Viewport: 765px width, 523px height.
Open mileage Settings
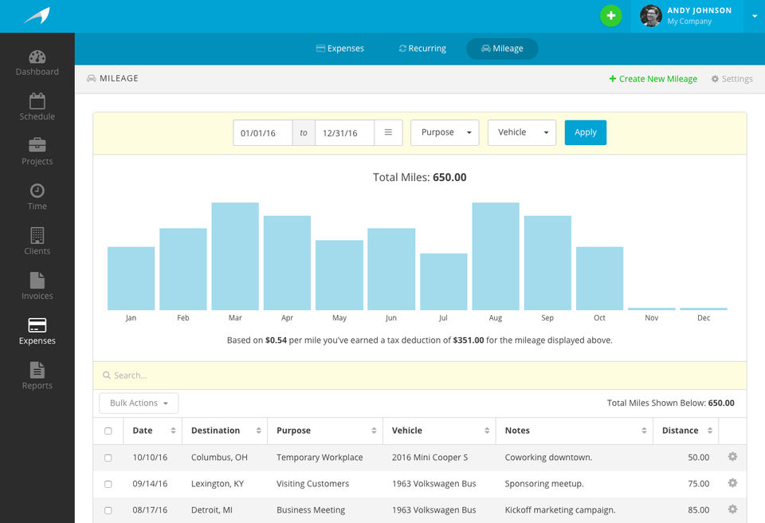tap(732, 79)
